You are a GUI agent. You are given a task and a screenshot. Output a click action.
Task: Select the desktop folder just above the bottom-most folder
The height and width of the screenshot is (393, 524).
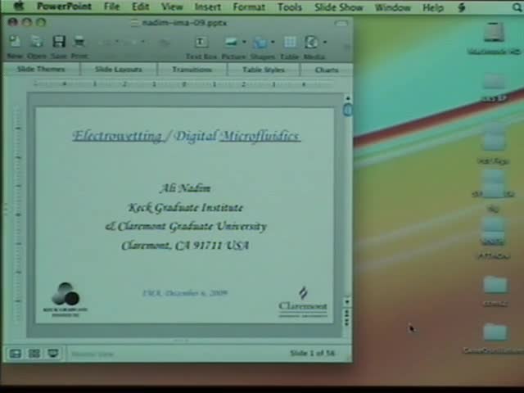[495, 285]
